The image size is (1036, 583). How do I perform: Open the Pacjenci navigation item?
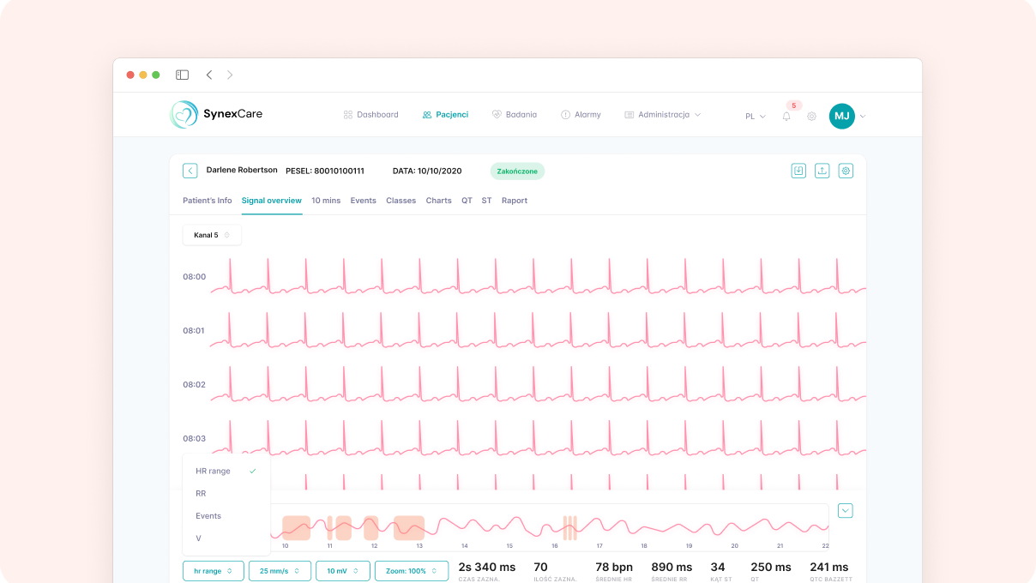pyautogui.click(x=445, y=115)
